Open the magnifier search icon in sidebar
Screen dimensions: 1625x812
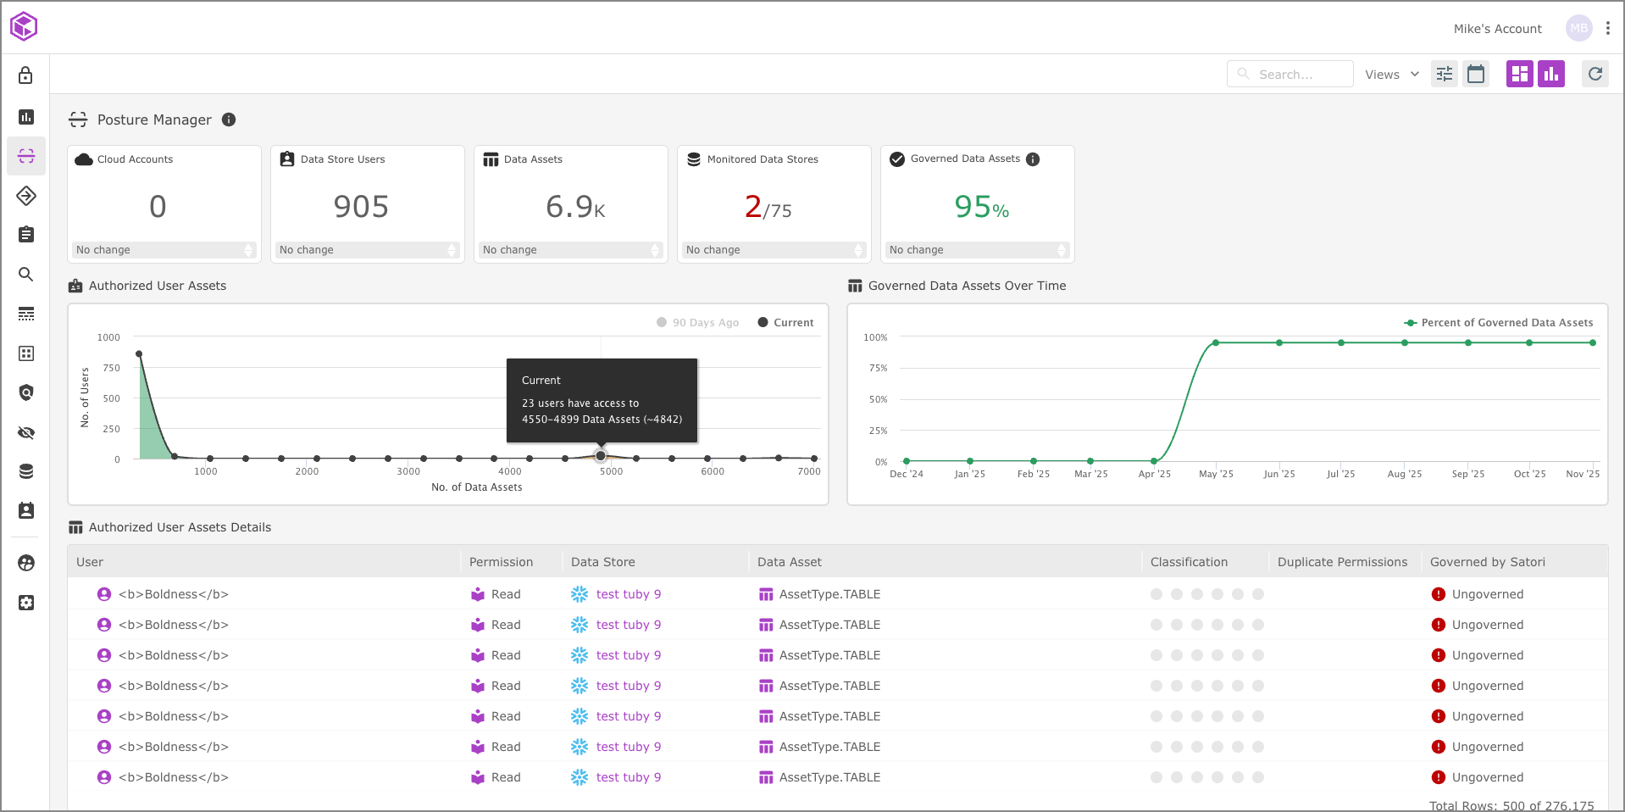26,275
